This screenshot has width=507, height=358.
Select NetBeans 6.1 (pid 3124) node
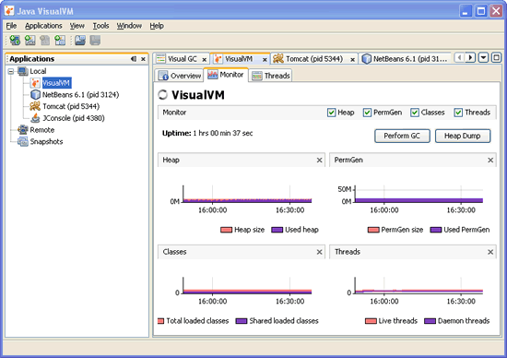tap(80, 95)
